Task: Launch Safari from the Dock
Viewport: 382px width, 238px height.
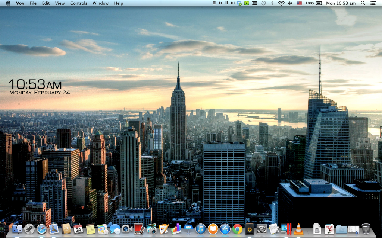Action: coord(41,229)
